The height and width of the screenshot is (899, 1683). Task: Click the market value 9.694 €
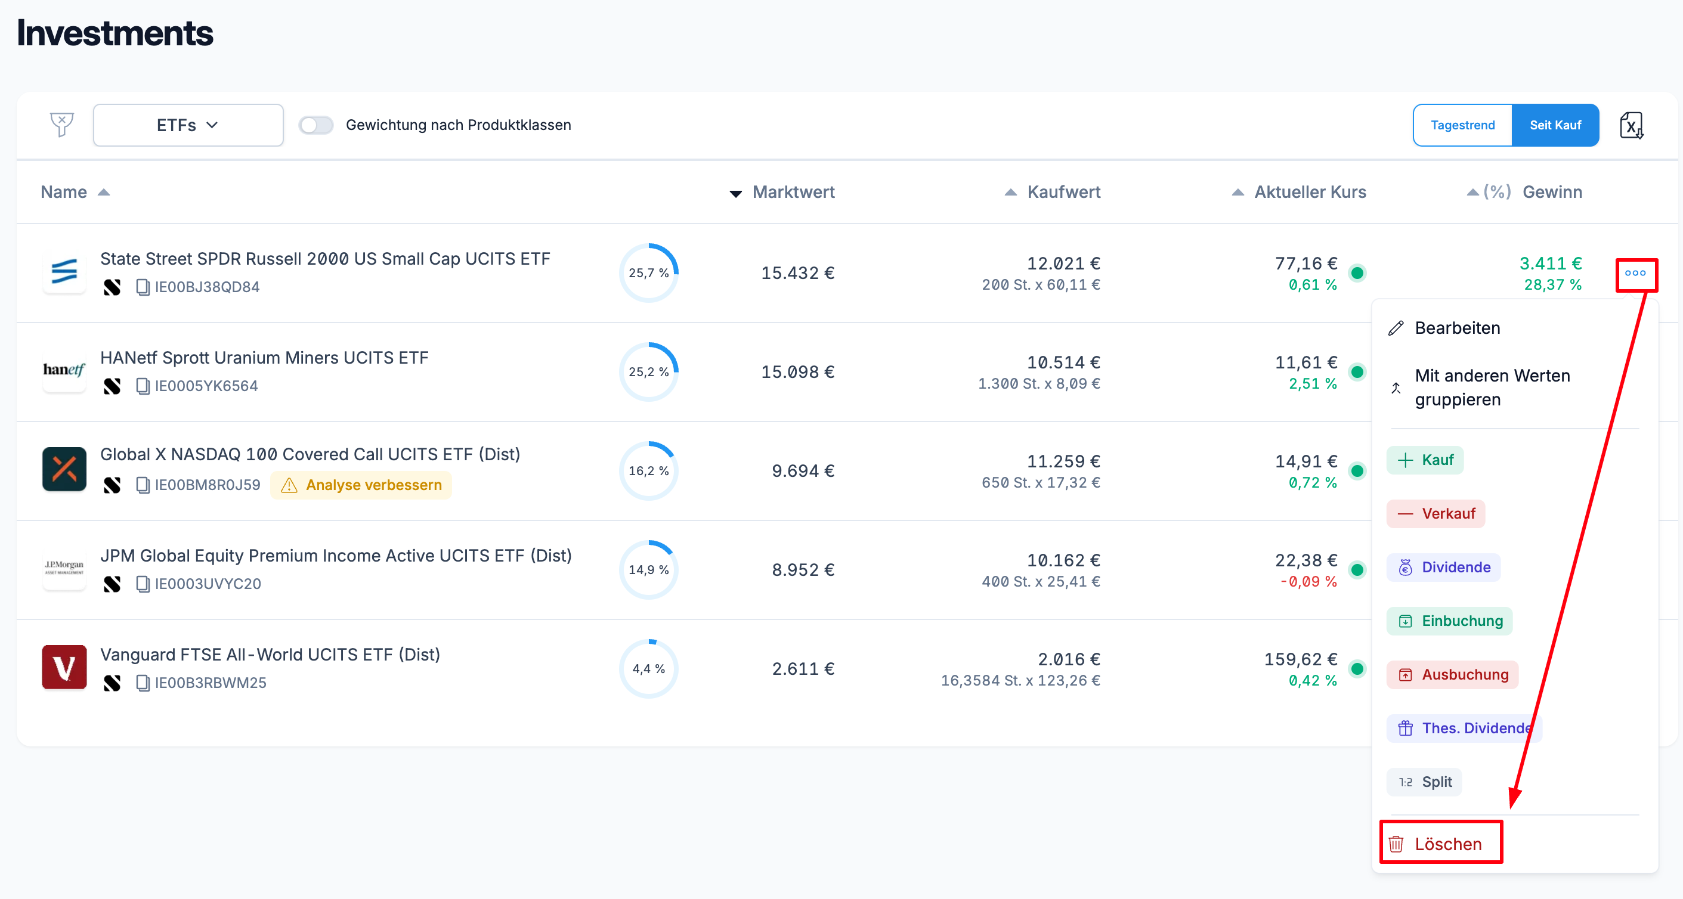803,471
